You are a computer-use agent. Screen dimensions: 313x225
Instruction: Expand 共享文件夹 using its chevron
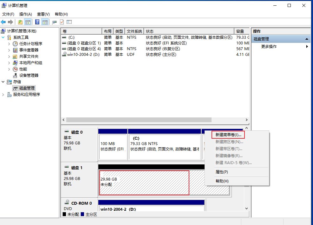point(9,56)
